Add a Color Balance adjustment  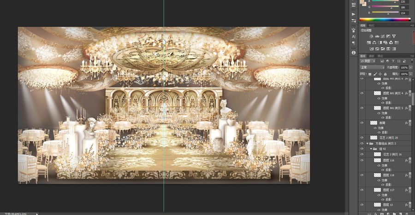tap(374, 42)
